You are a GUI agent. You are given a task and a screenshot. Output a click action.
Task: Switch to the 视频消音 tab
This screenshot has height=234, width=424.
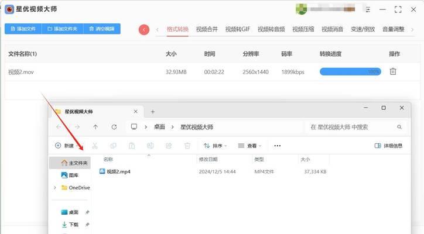click(332, 29)
